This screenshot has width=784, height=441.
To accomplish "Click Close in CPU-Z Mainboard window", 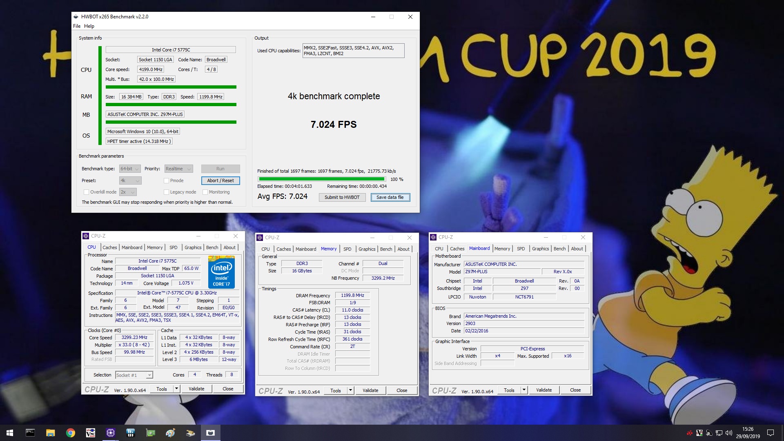I will [x=575, y=390].
